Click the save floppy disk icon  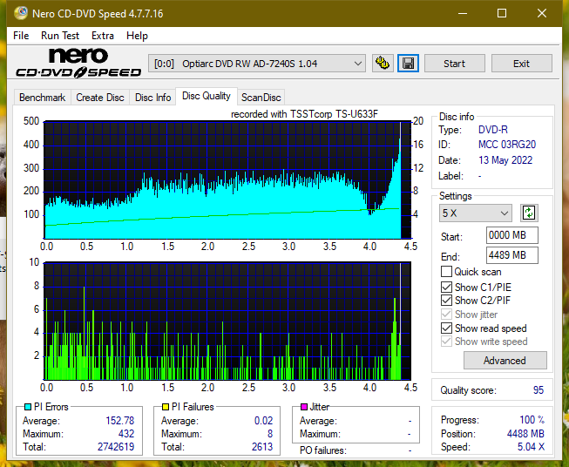(409, 64)
